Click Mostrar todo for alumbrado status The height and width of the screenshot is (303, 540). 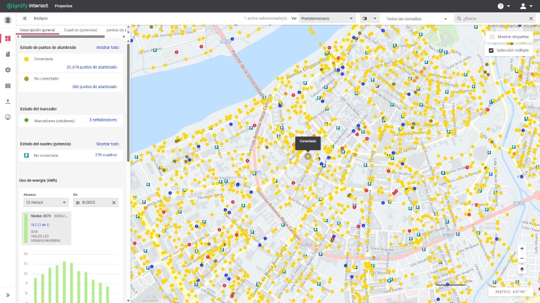point(107,48)
